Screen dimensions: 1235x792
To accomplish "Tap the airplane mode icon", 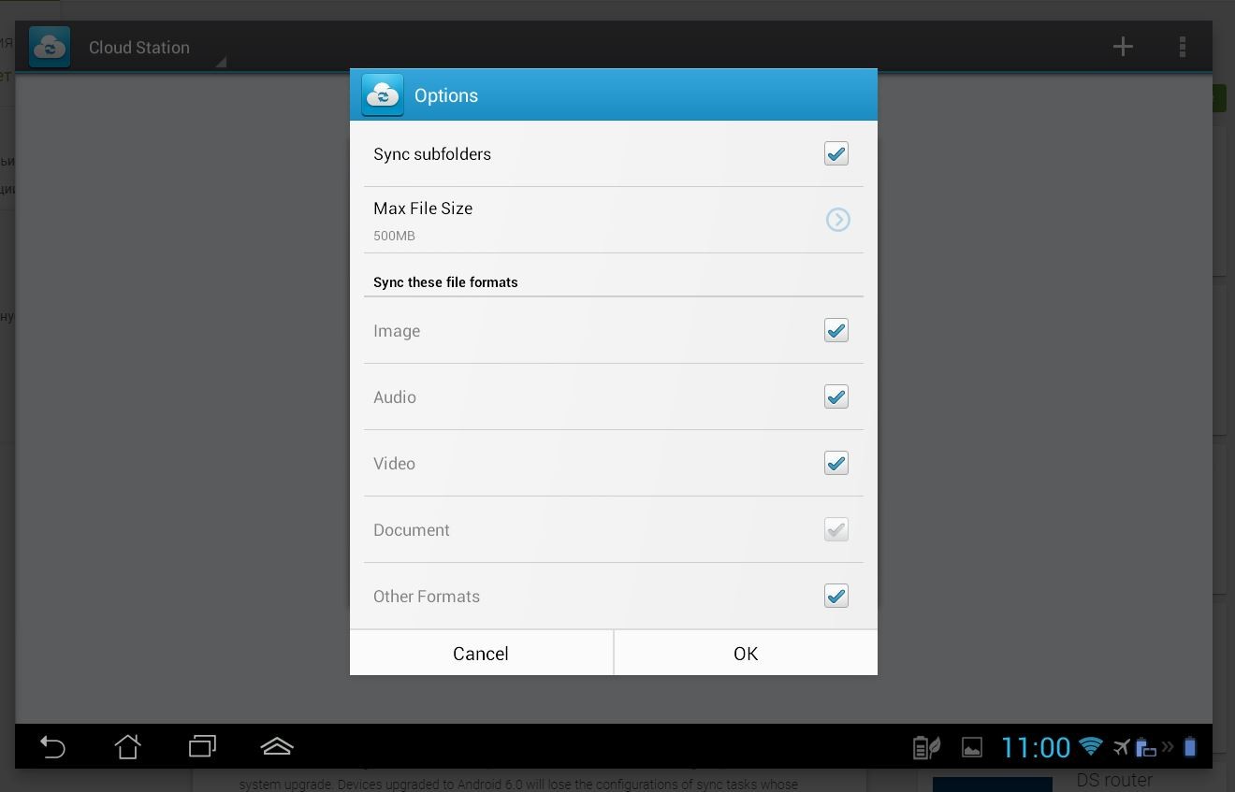I will (x=1122, y=746).
